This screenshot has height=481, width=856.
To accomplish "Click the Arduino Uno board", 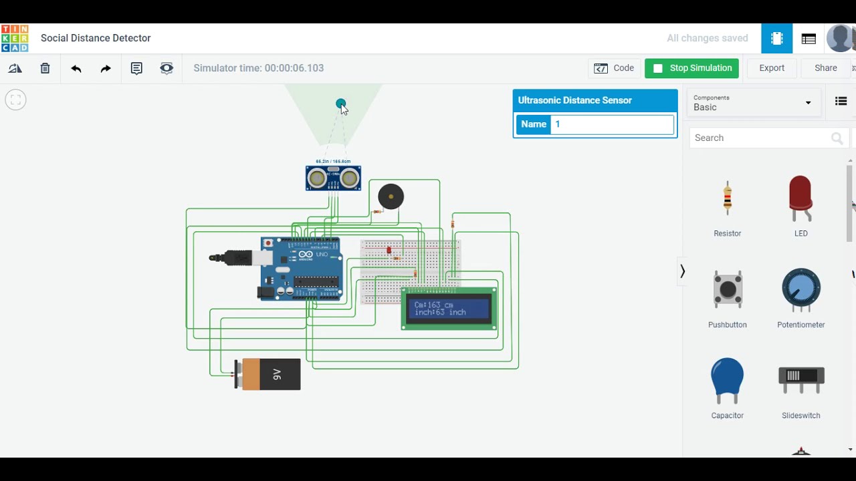I will [301, 269].
